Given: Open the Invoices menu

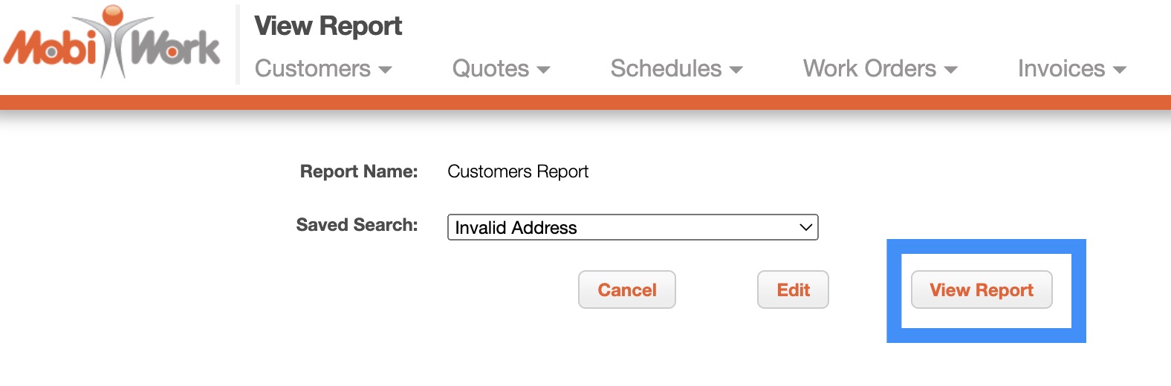Looking at the screenshot, I should pos(1061,69).
